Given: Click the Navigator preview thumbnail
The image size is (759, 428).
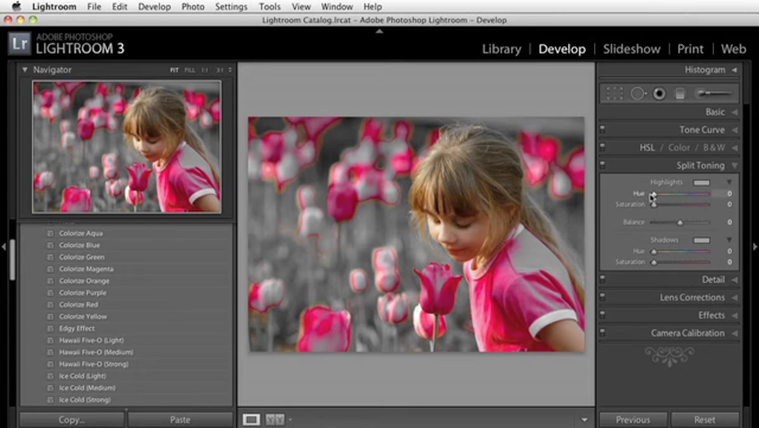Looking at the screenshot, I should pos(126,146).
